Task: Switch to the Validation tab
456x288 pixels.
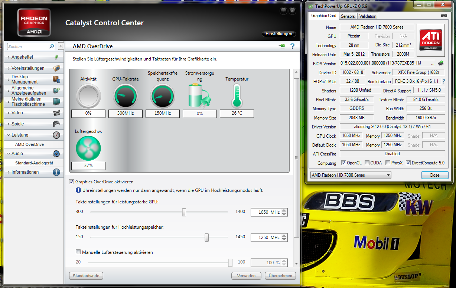Action: point(368,16)
